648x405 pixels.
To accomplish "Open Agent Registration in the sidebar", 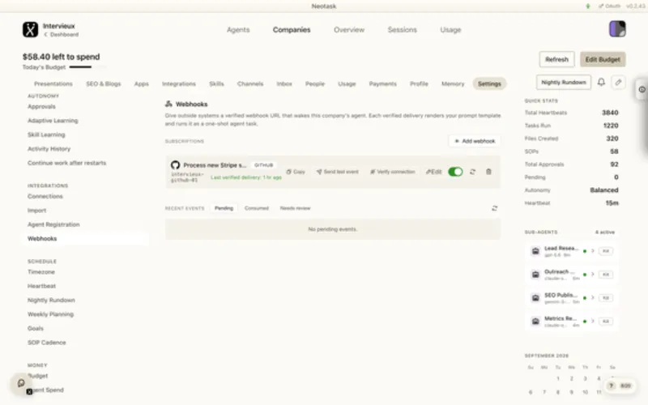I will [x=53, y=224].
